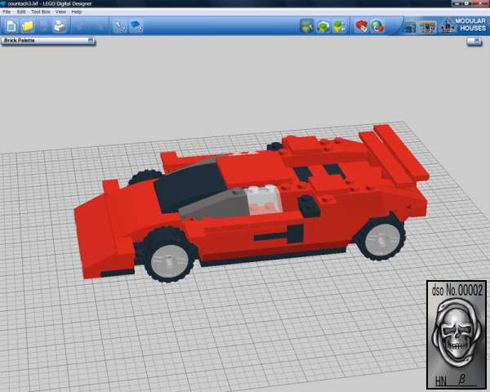Select the front wheel of the car

pos(170,255)
